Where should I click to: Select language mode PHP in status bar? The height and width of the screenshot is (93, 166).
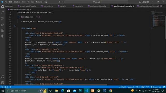[x=147, y=87]
